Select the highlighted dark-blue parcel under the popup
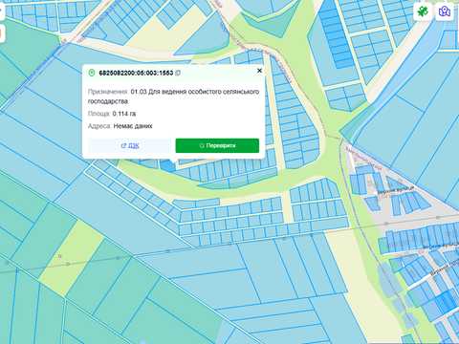The height and width of the screenshot is (344, 459). (x=168, y=166)
